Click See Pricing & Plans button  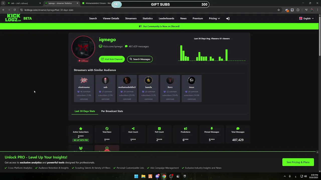tap(298, 162)
